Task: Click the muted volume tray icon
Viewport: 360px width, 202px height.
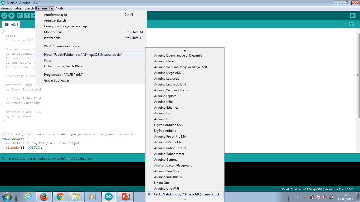Action: pyautogui.click(x=325, y=197)
